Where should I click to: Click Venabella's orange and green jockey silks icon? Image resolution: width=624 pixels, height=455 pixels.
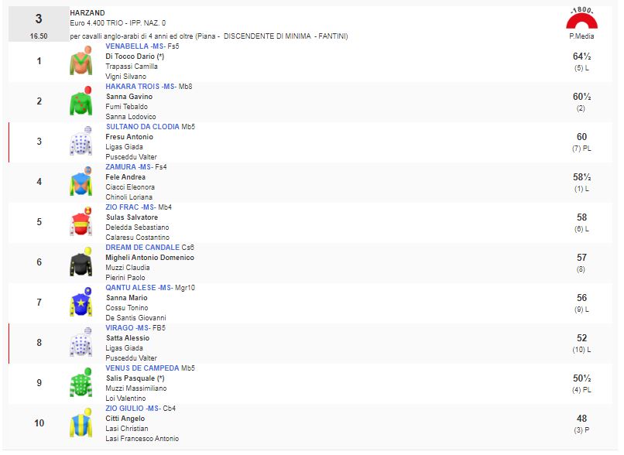tap(81, 61)
